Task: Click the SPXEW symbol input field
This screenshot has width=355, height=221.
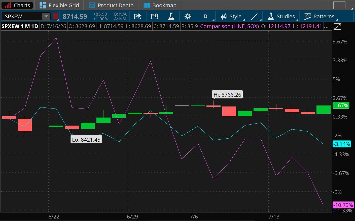Action: pos(22,17)
